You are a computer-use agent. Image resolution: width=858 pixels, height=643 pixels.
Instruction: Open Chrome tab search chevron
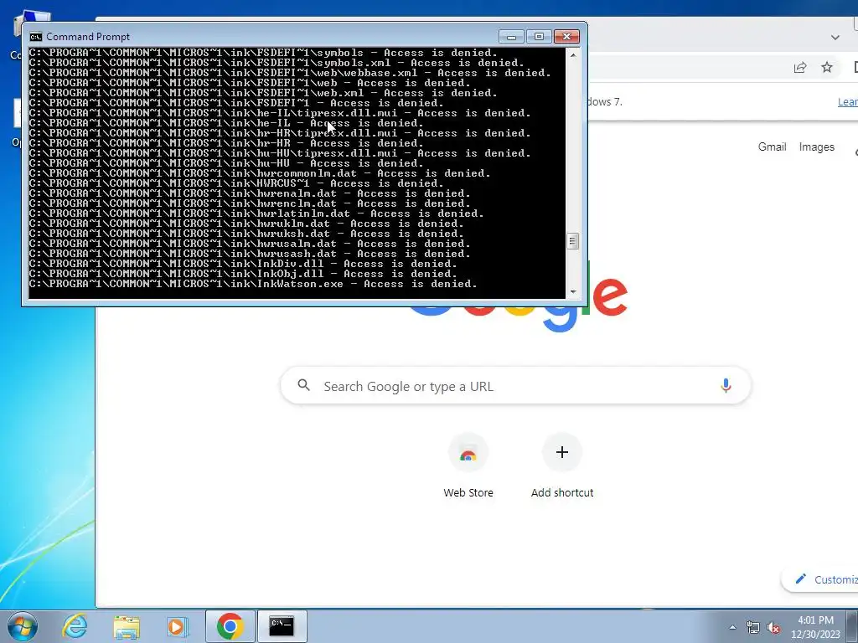(835, 37)
